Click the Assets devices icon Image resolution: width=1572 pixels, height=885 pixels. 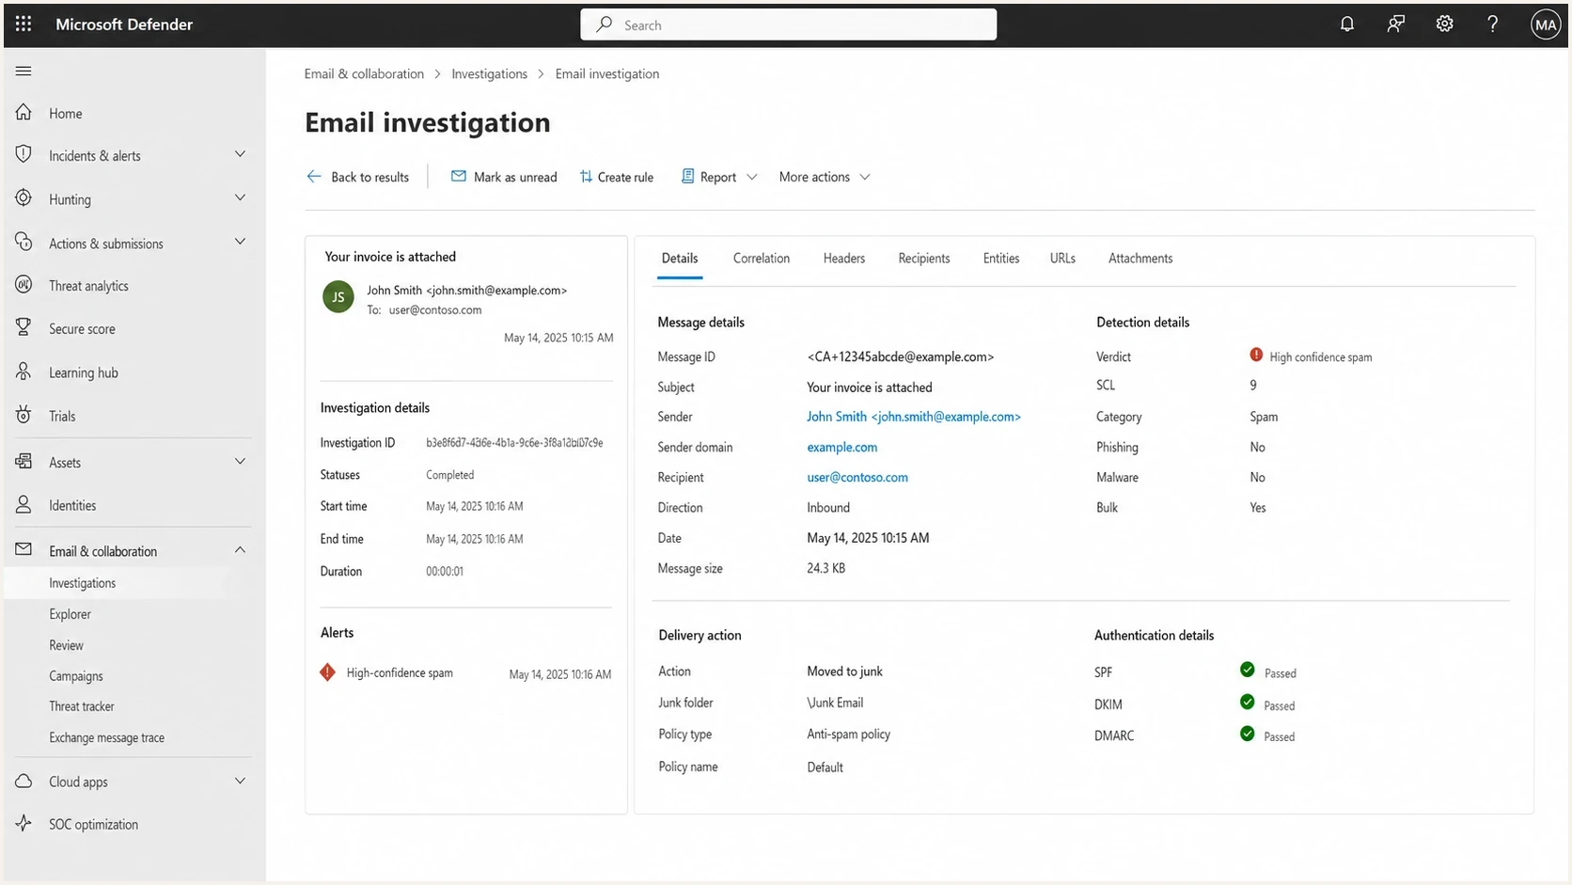tap(24, 462)
